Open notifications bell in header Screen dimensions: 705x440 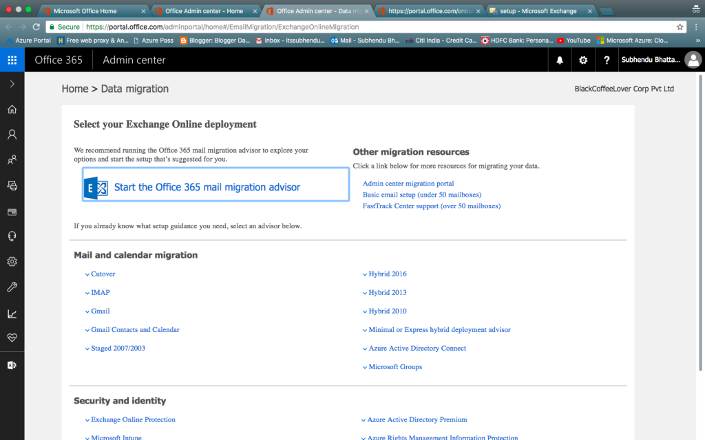560,60
